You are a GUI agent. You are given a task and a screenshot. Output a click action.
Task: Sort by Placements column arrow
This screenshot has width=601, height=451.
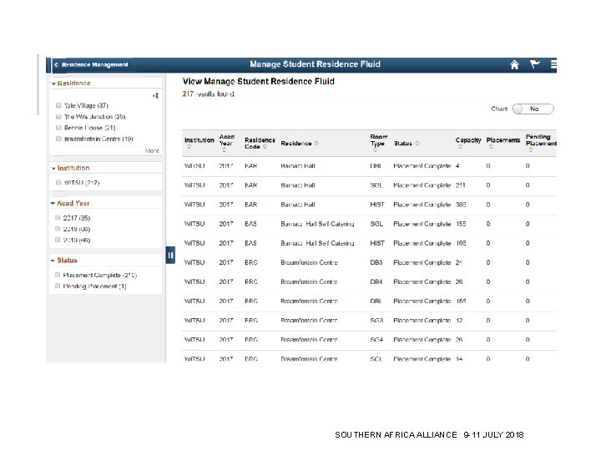491,147
